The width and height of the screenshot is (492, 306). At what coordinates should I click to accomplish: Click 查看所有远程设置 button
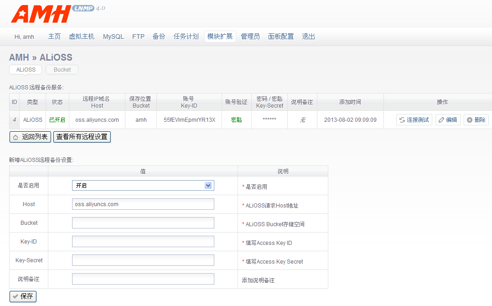[x=82, y=137]
